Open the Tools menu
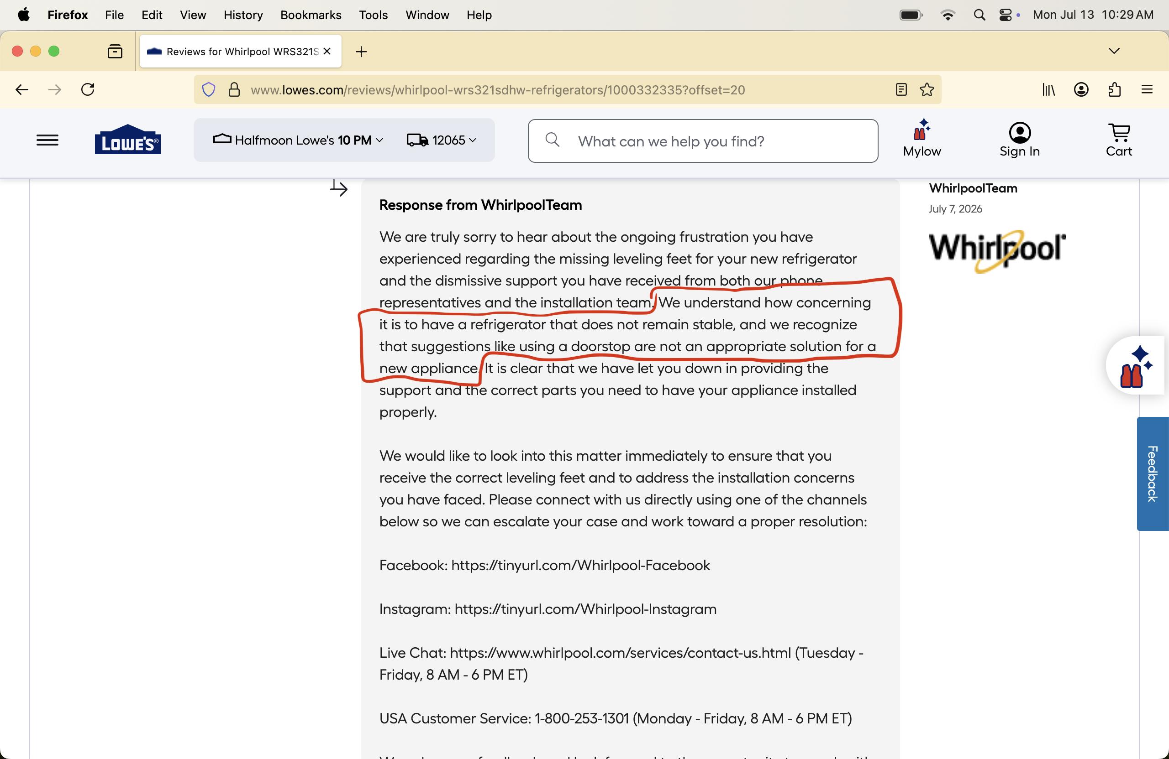Image resolution: width=1169 pixels, height=759 pixels. pos(373,15)
